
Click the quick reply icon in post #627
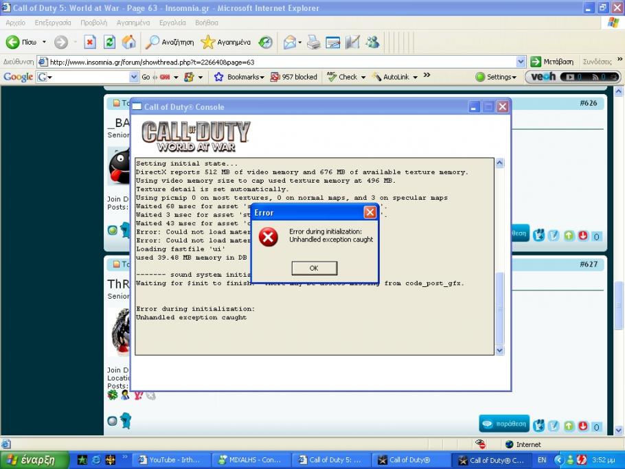[x=554, y=426]
